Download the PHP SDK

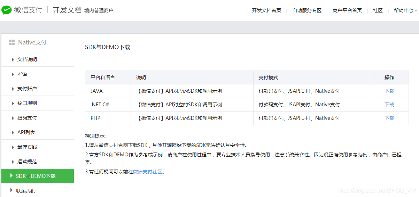pos(389,118)
